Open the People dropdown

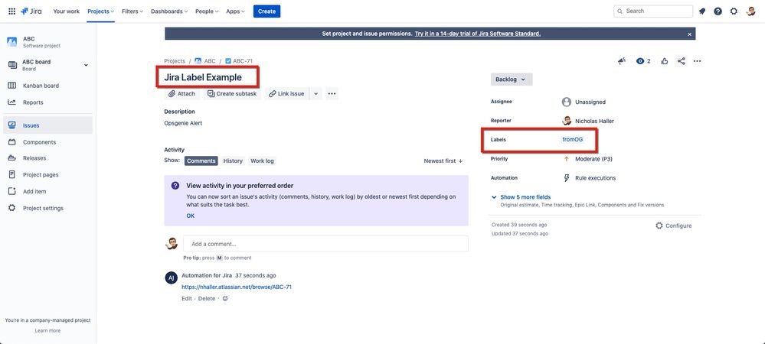[207, 11]
